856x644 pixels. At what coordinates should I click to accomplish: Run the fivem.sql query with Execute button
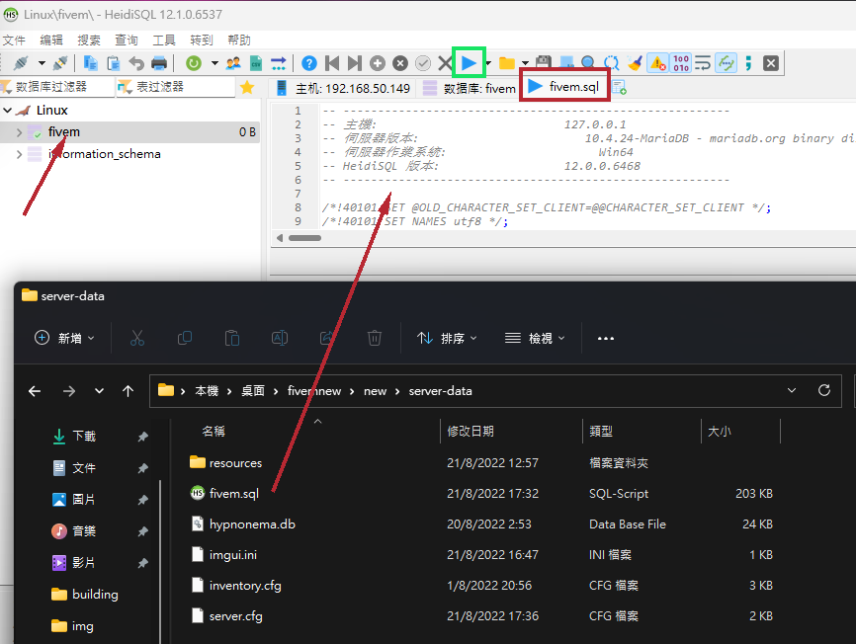(x=470, y=63)
